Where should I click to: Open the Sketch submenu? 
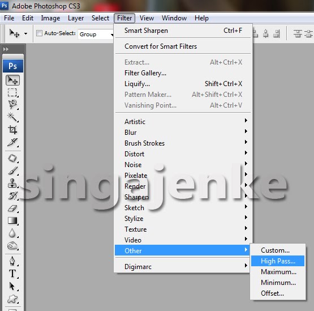coord(182,208)
